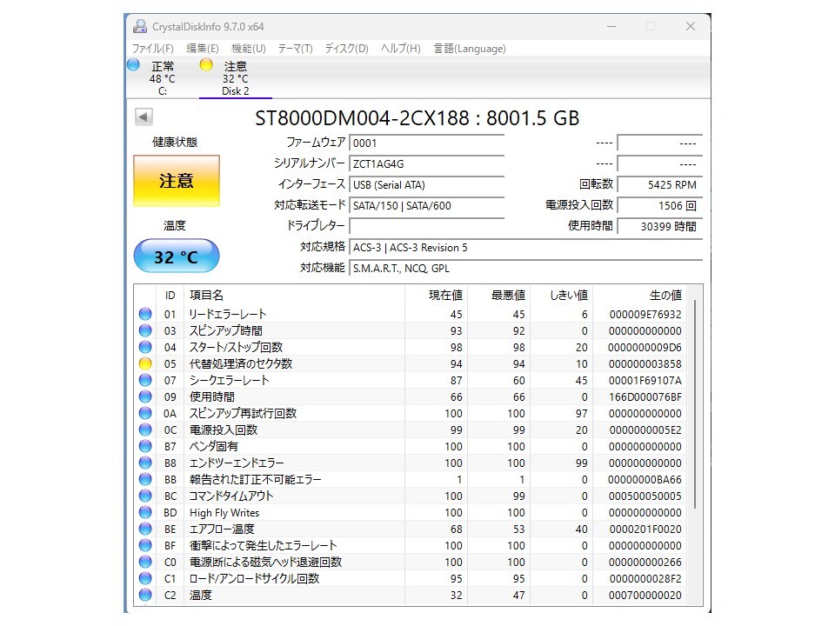Click status orb for row 09 使用時間
This screenshot has width=835, height=626.
(145, 396)
